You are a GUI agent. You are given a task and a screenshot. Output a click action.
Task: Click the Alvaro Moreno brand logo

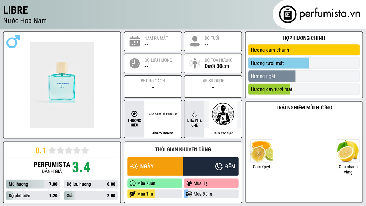(x=163, y=114)
